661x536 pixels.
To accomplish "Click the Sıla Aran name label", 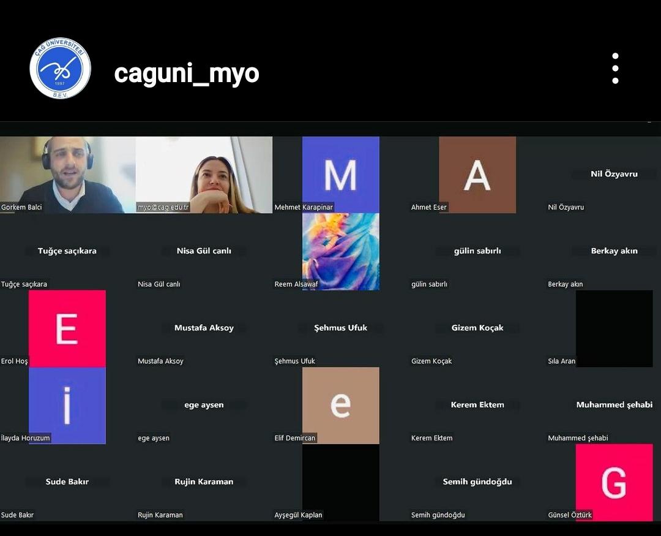I will pyautogui.click(x=561, y=361).
